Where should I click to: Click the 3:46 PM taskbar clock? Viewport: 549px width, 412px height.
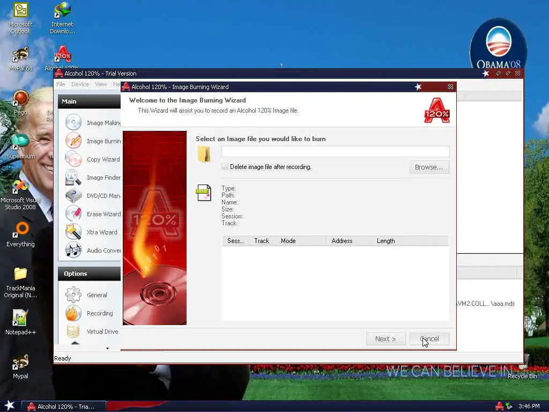tap(529, 407)
